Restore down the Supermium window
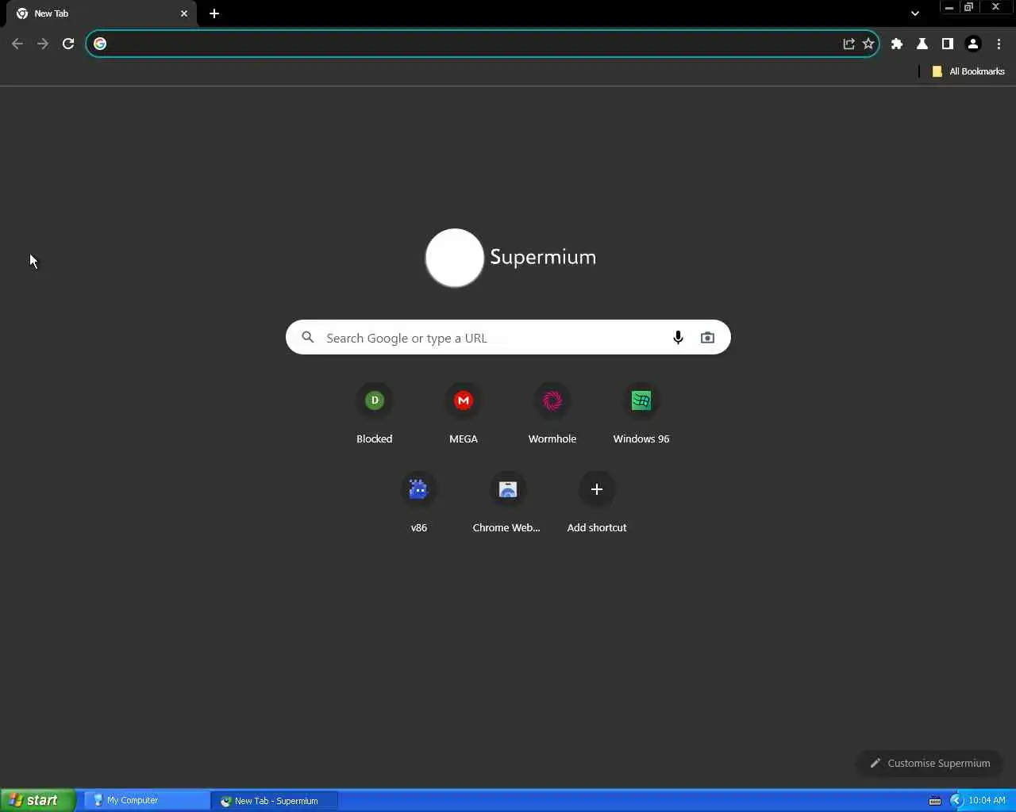This screenshot has height=812, width=1016. coord(968,7)
